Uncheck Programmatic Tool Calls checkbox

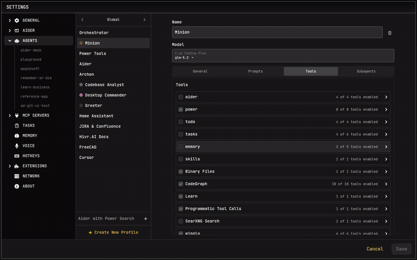point(181,209)
